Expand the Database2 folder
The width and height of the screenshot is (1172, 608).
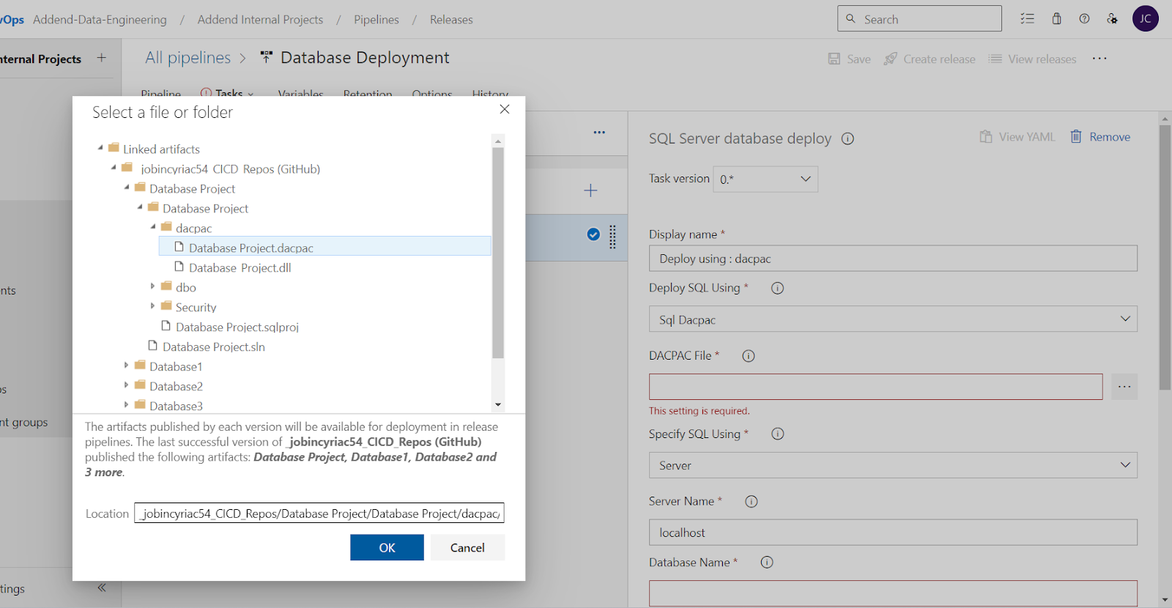point(126,385)
